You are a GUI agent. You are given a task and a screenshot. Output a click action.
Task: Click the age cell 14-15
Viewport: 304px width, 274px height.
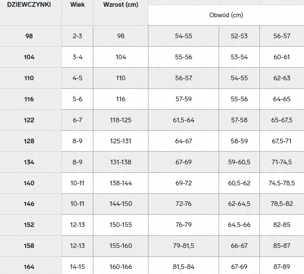pos(77,267)
